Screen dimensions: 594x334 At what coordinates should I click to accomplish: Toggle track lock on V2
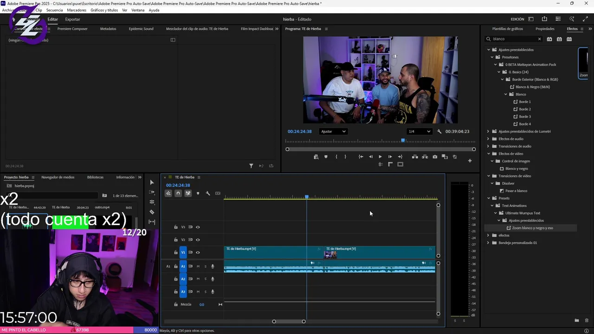point(176,240)
